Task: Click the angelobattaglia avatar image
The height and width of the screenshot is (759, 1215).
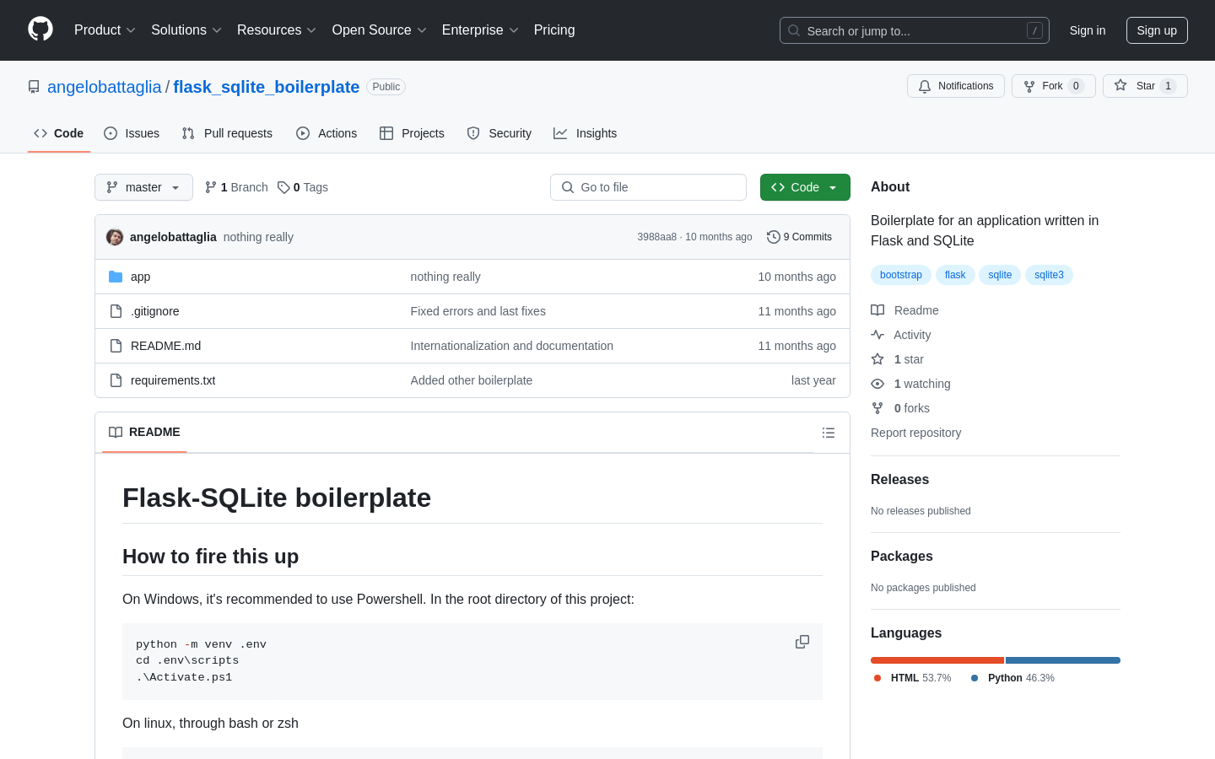Action: [115, 237]
